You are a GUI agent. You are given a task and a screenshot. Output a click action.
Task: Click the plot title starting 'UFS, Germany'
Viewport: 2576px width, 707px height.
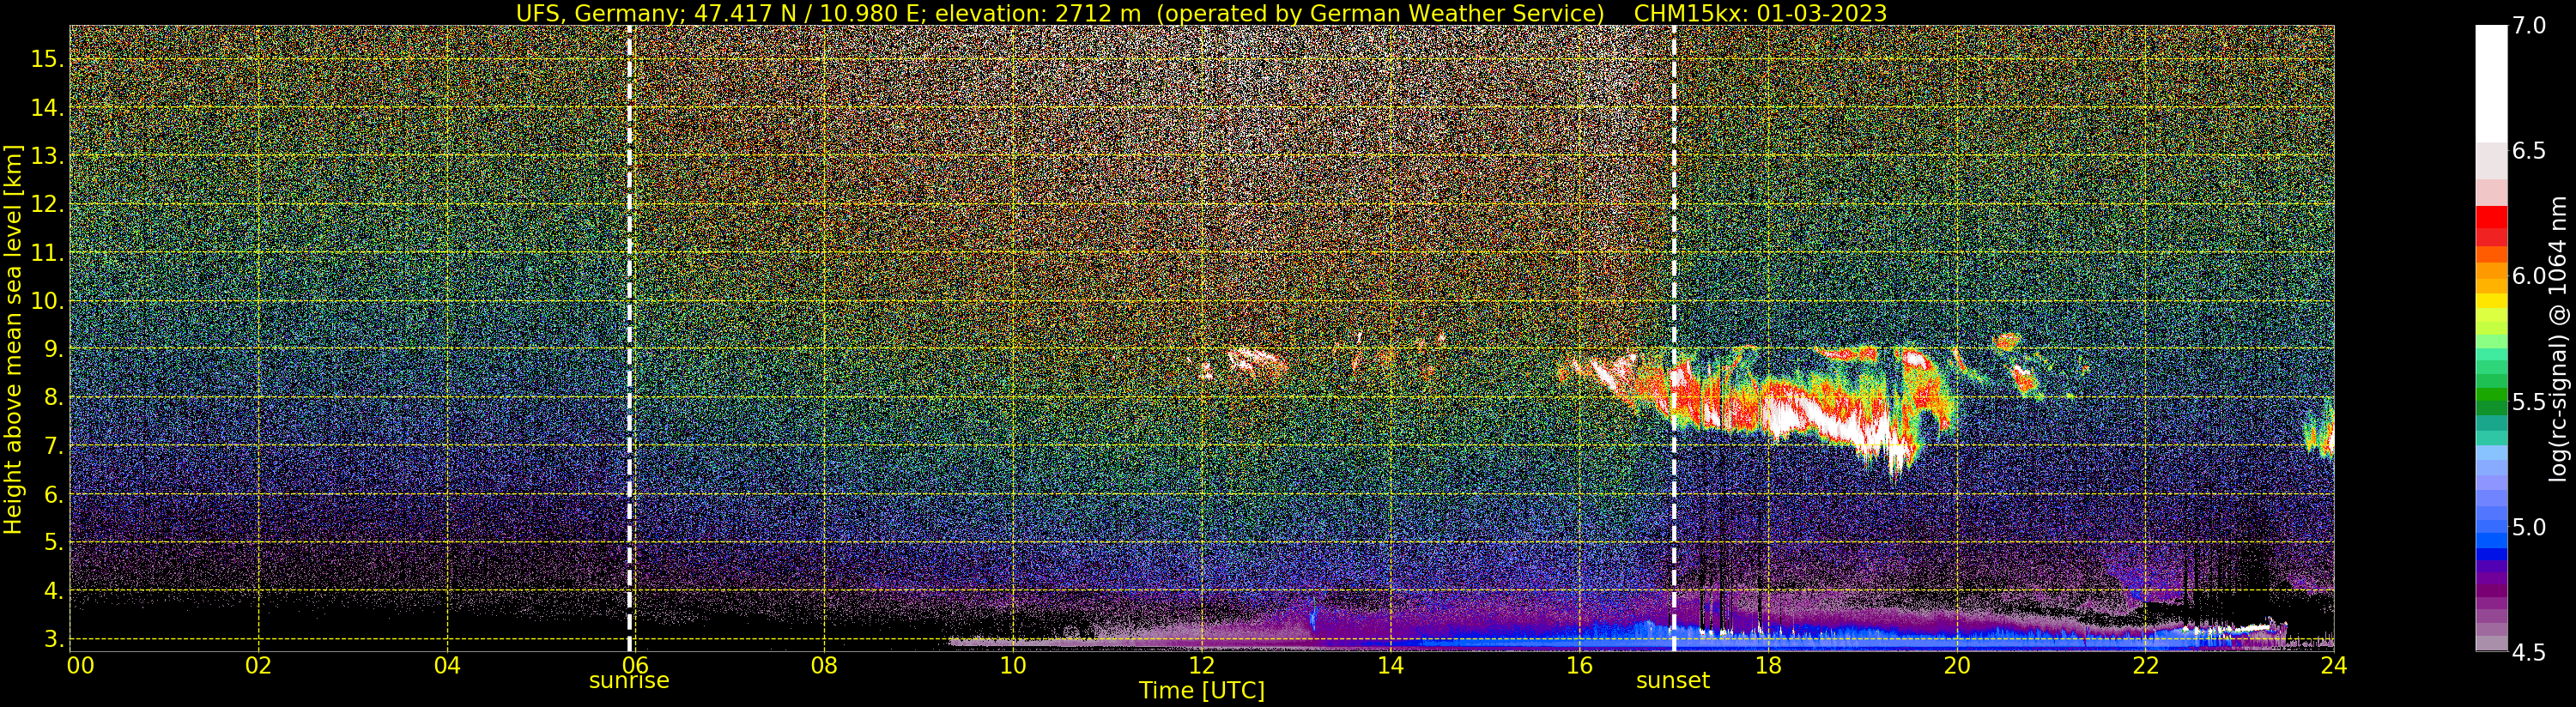[1201, 13]
